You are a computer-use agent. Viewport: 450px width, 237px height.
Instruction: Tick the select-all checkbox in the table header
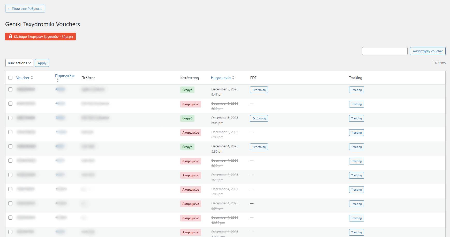[10, 78]
